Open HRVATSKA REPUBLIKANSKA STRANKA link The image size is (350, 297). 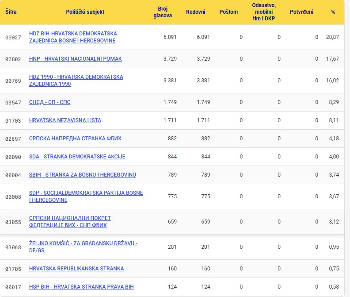[76, 269]
